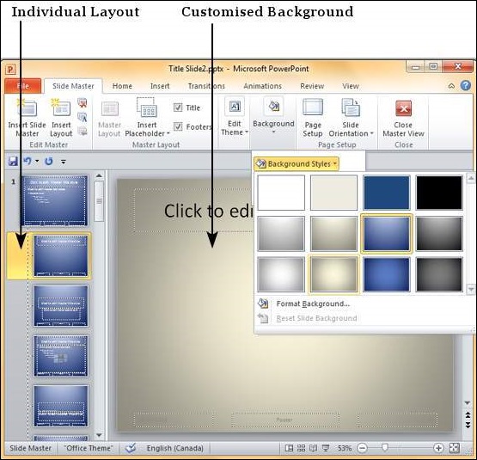Click the zoom in plus button
This screenshot has height=460, width=477.
point(438,448)
